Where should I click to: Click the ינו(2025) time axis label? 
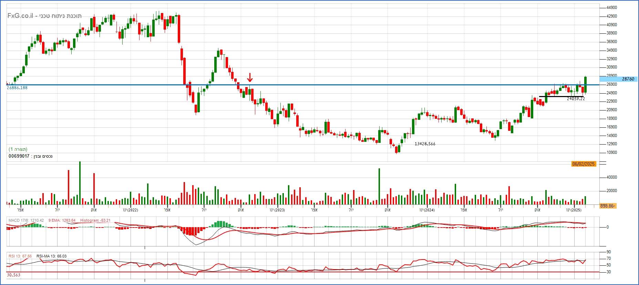[x=574, y=210]
